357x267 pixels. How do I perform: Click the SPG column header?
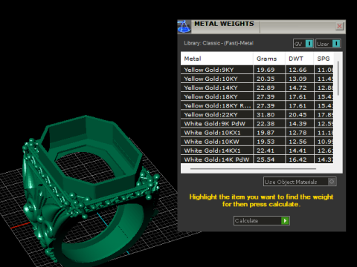pyautogui.click(x=324, y=59)
